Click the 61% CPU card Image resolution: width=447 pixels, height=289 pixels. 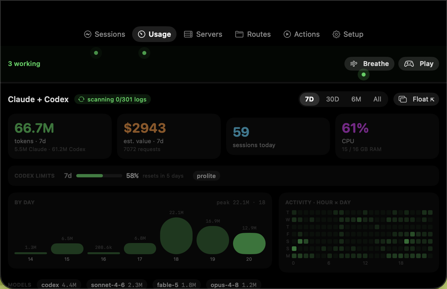coord(387,136)
